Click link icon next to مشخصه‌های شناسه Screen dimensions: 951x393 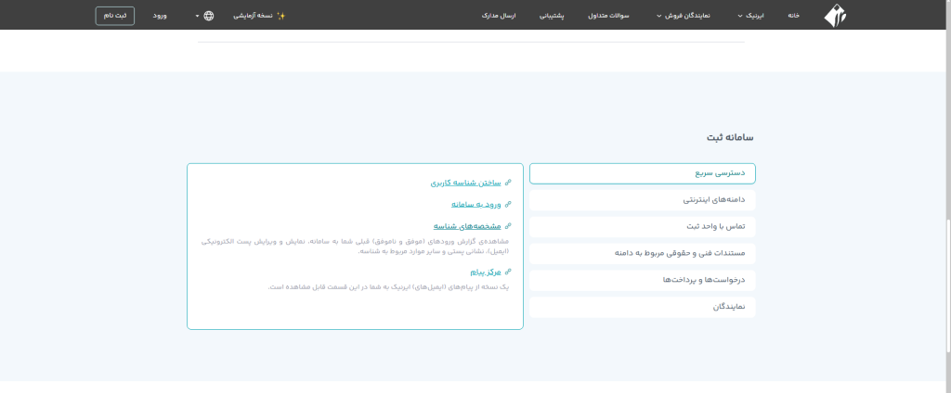click(x=508, y=226)
